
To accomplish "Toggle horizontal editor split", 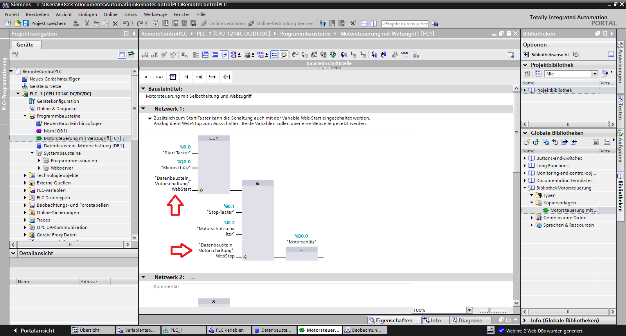I will tap(364, 23).
